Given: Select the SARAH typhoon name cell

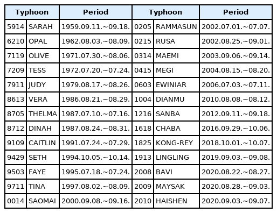Looking at the screenshot, I should 43,27.
